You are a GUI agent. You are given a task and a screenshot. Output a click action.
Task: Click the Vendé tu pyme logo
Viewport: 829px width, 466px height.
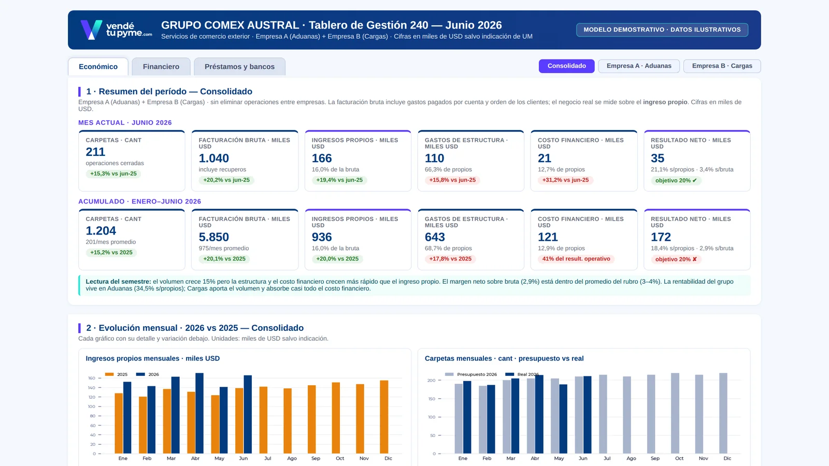(117, 30)
